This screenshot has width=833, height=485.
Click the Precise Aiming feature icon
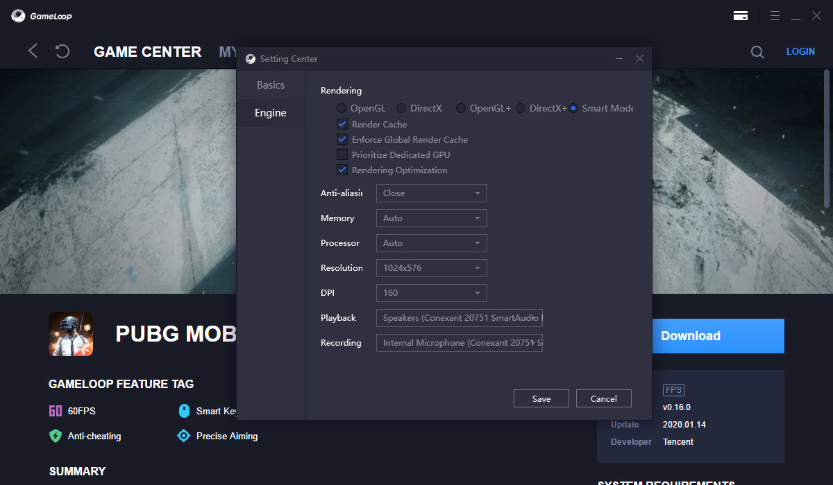[183, 436]
